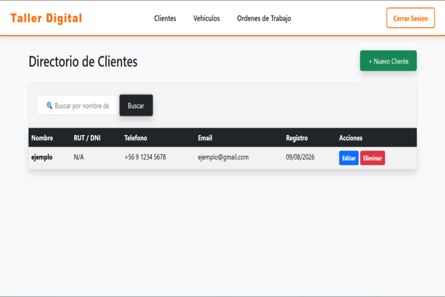Click the Email column header

pyautogui.click(x=205, y=138)
